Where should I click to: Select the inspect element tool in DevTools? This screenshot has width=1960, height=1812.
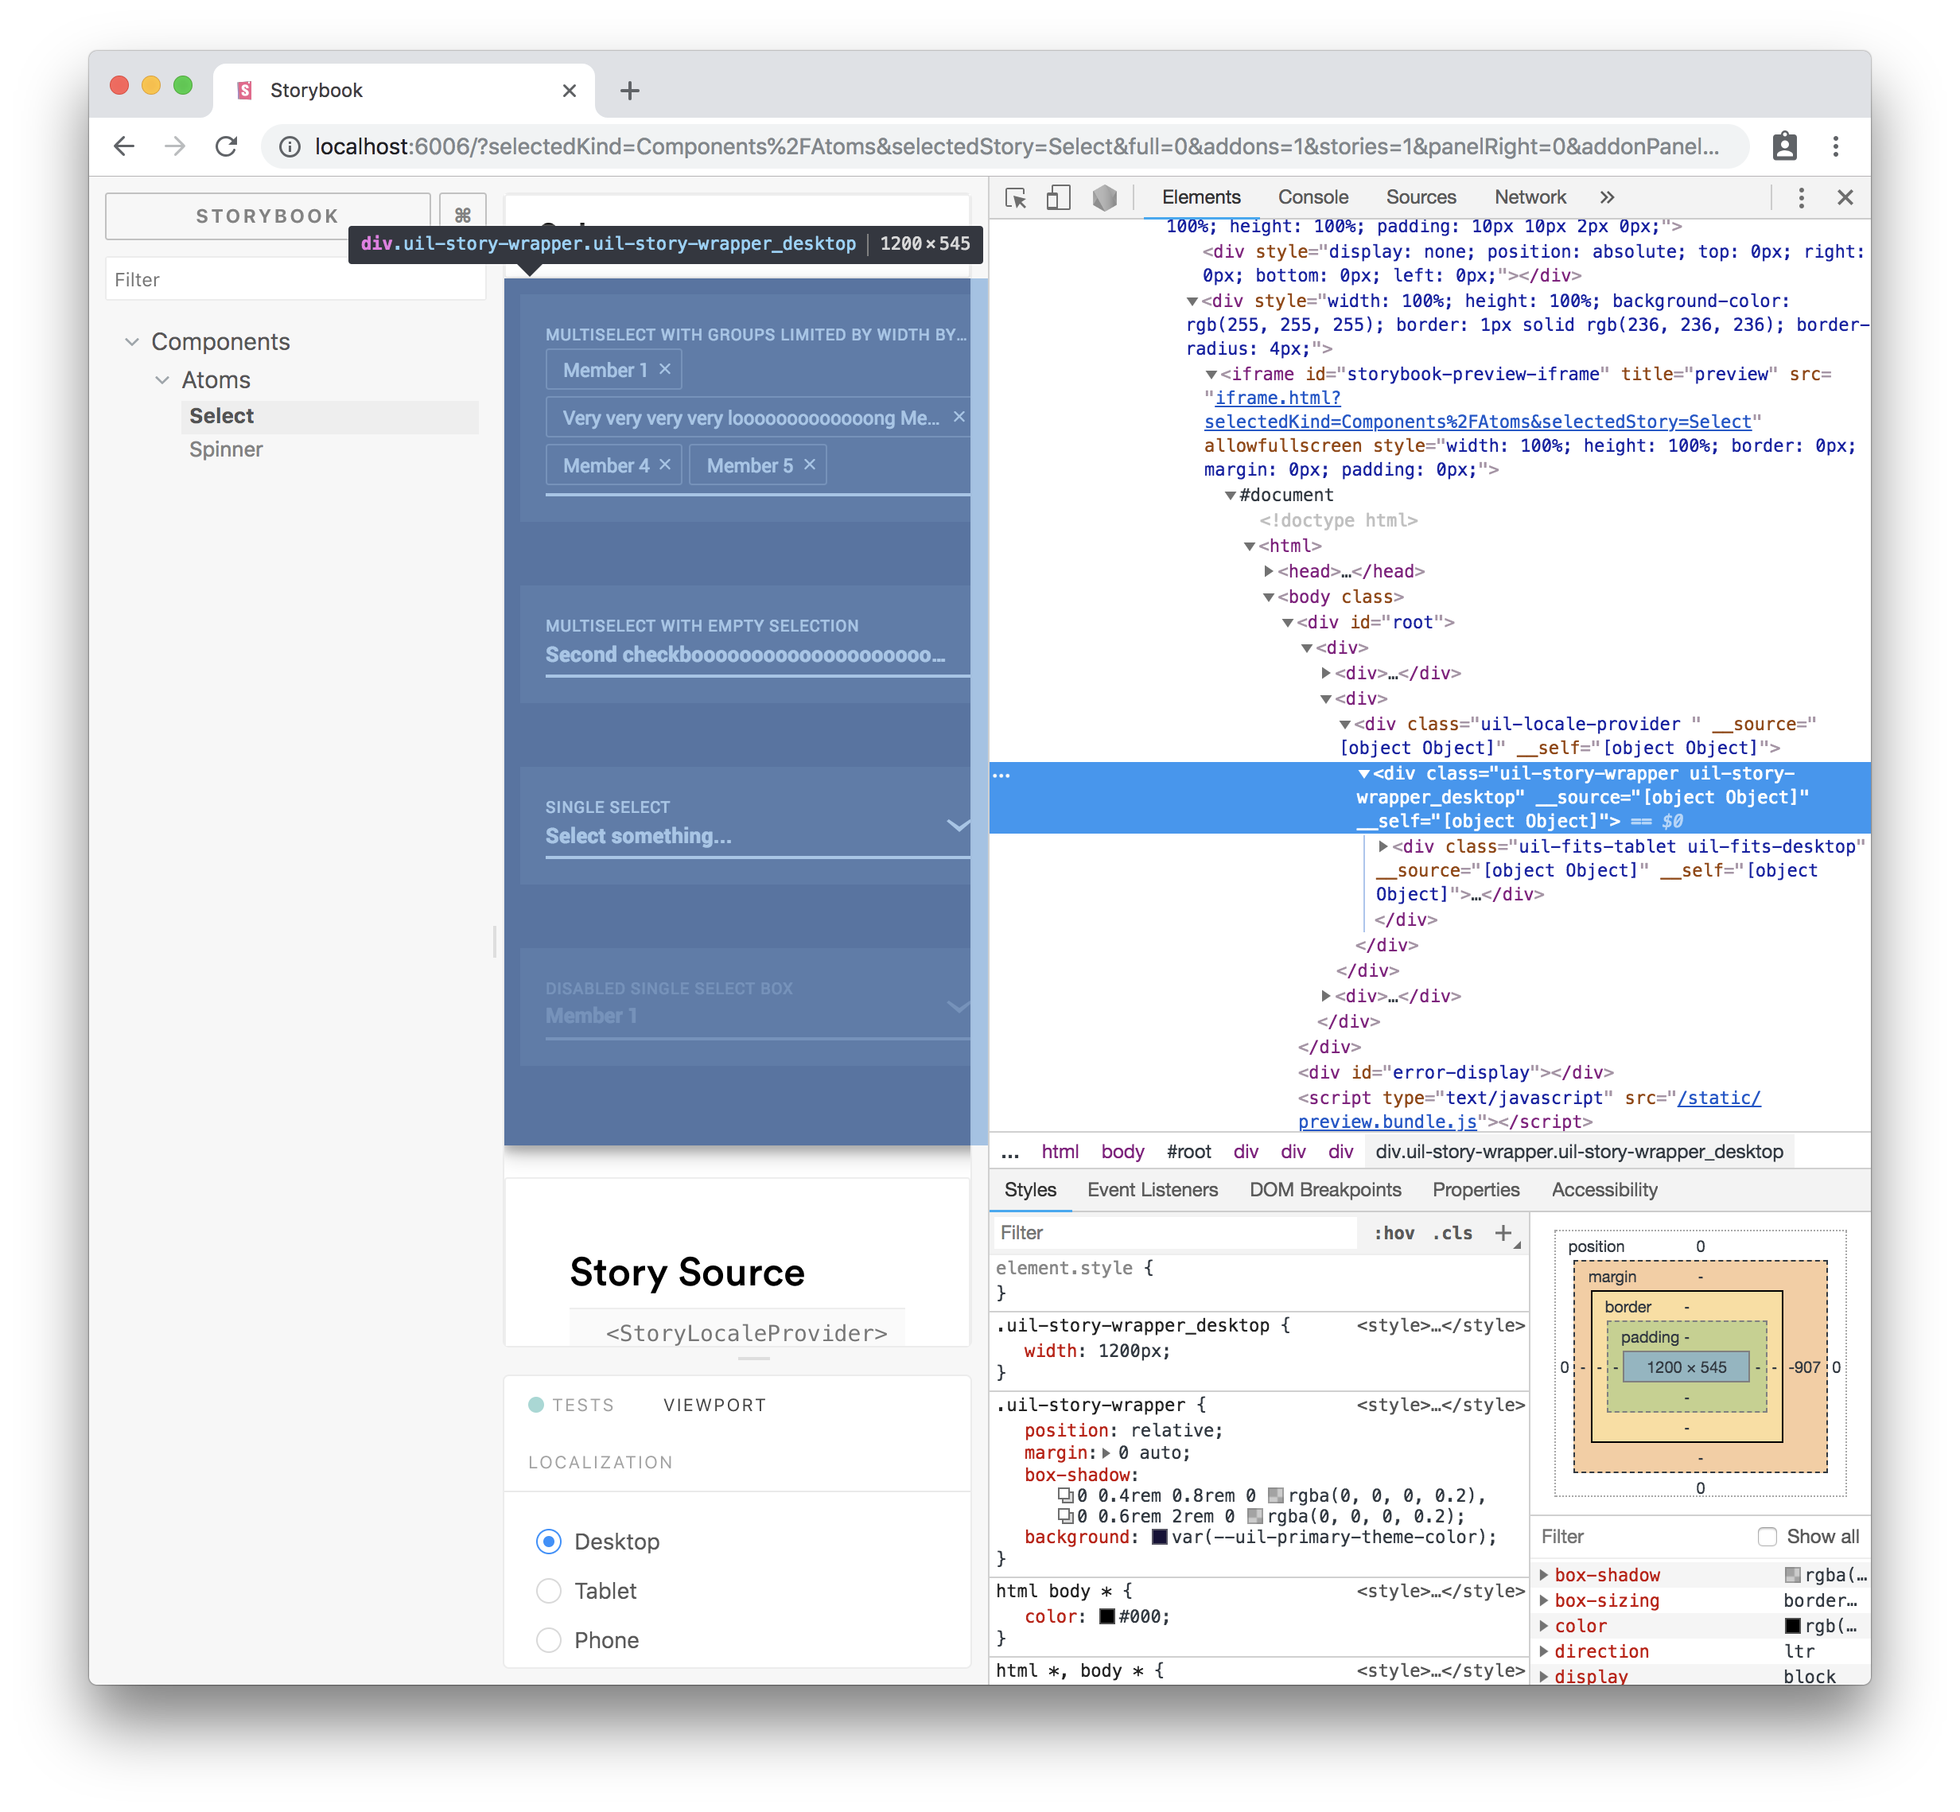(x=1016, y=197)
